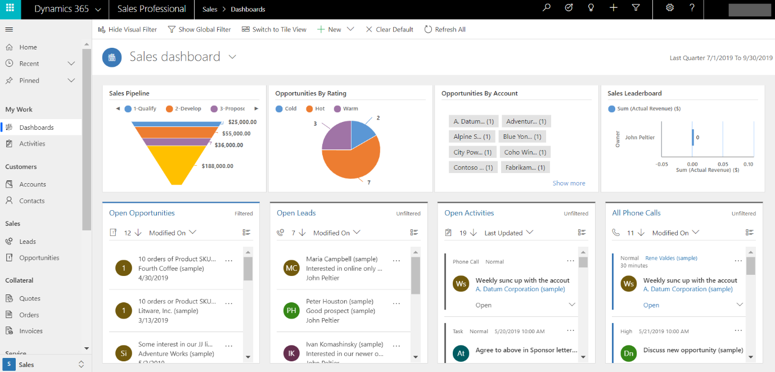Open Opportunities in the left navigation
This screenshot has height=372, width=775.
click(x=39, y=258)
